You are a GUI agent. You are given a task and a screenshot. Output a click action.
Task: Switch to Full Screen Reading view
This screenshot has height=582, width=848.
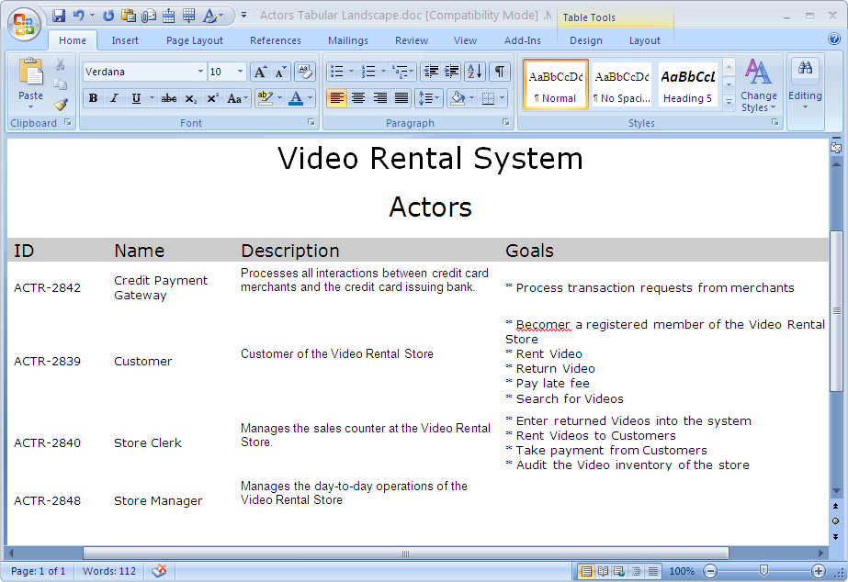pos(603,571)
